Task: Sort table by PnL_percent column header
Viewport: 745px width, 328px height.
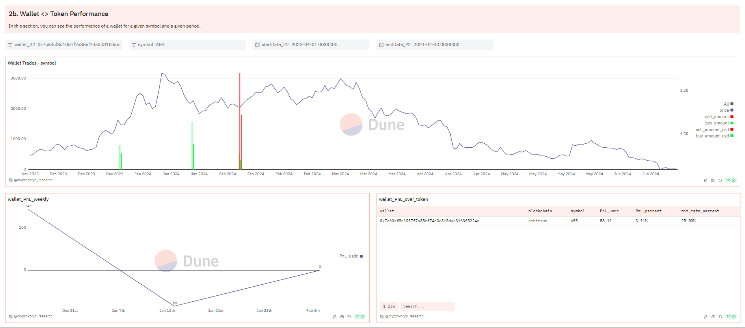Action: (648, 211)
